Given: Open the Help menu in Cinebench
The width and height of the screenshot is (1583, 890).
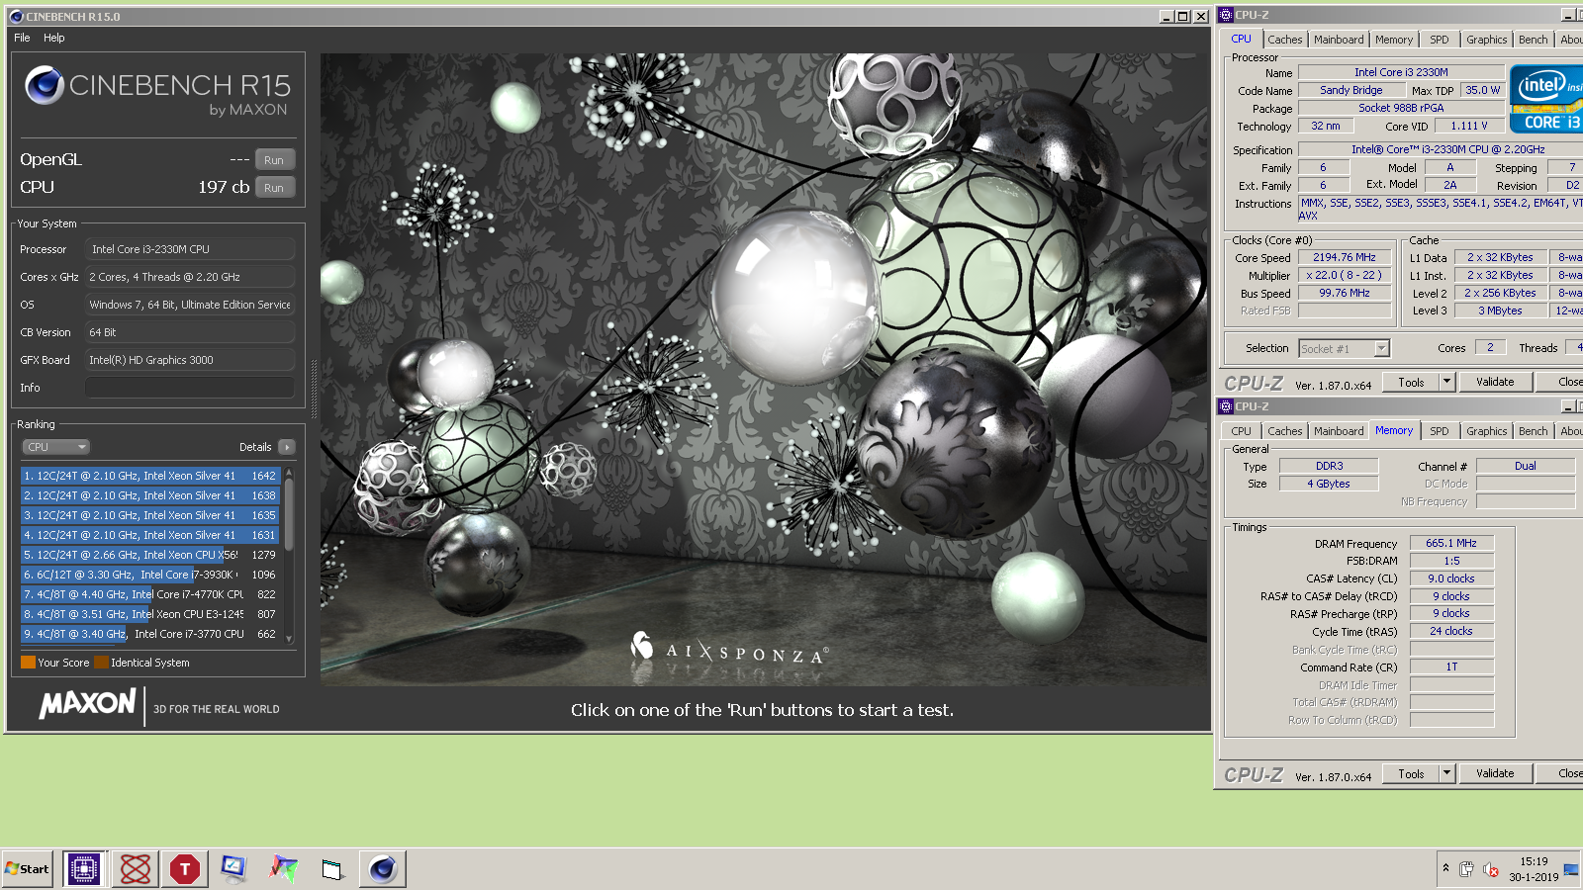Looking at the screenshot, I should 54,38.
